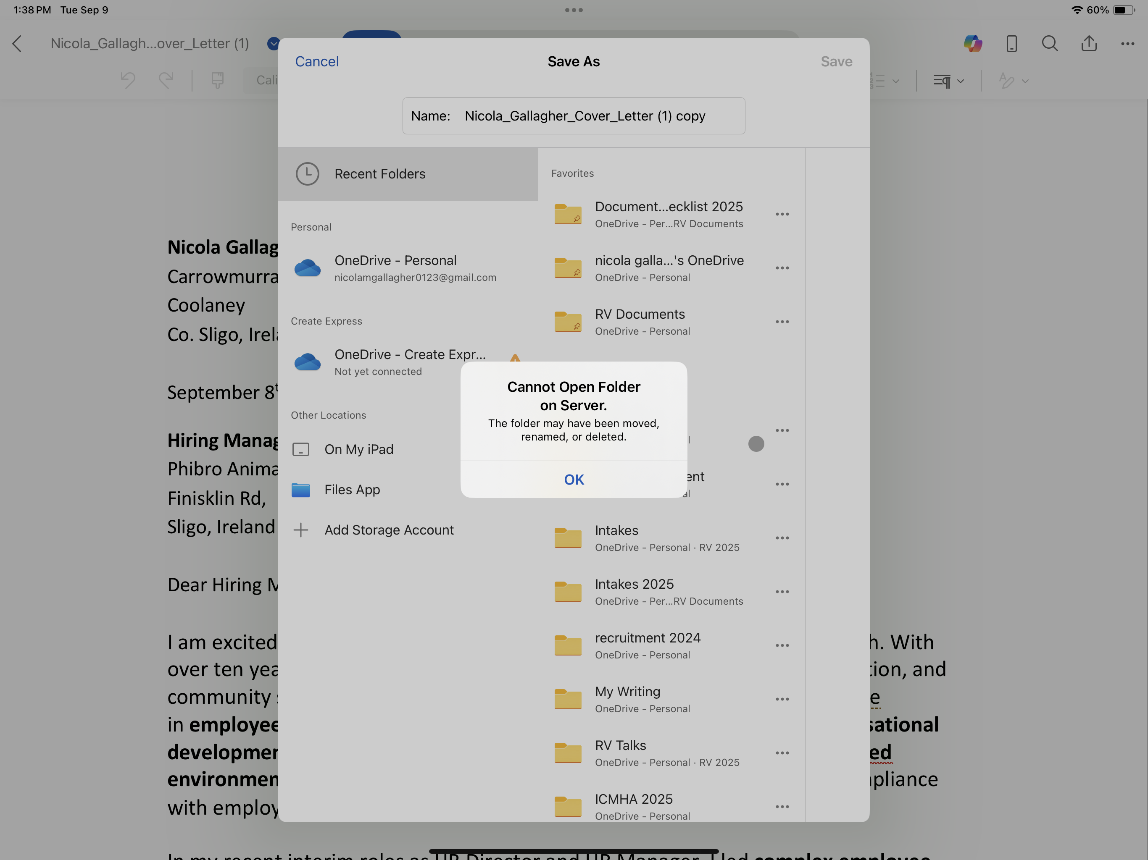Viewport: 1148px width, 860px height.
Task: Open more options for Intakes 2025
Action: pyautogui.click(x=782, y=592)
